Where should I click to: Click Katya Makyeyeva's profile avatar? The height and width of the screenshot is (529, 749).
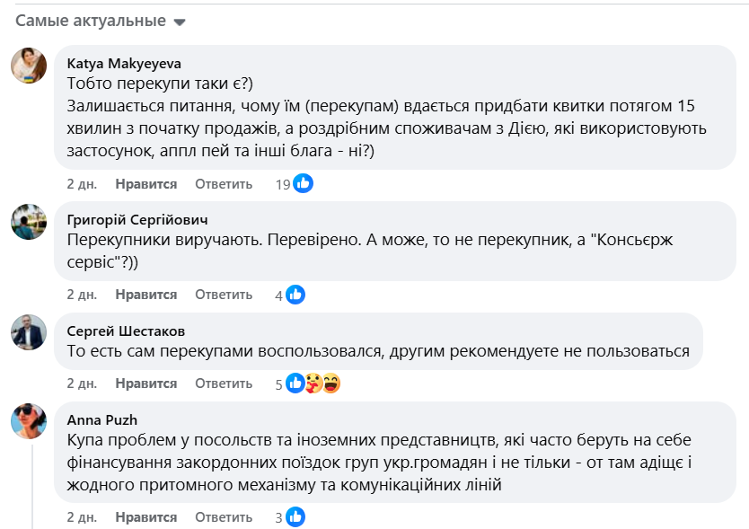coord(29,65)
